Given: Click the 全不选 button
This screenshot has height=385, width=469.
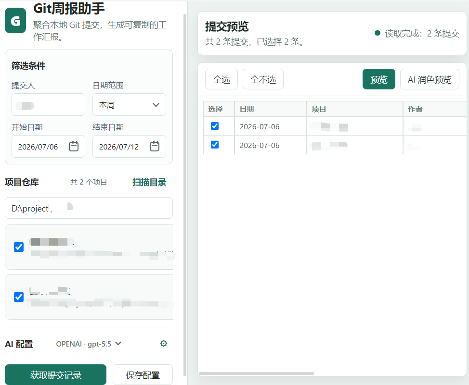Looking at the screenshot, I should click(x=263, y=79).
